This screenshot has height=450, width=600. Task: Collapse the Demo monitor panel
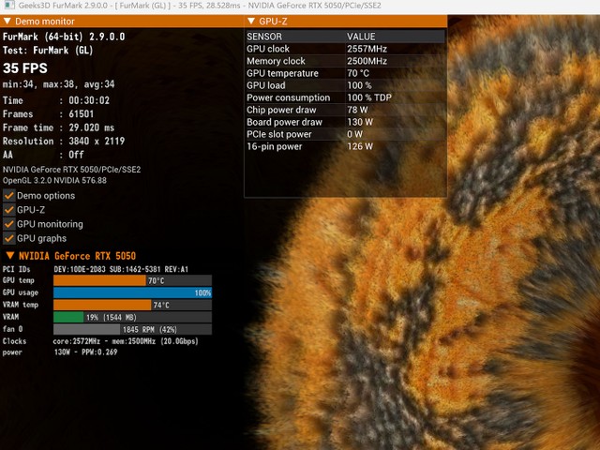click(7, 22)
